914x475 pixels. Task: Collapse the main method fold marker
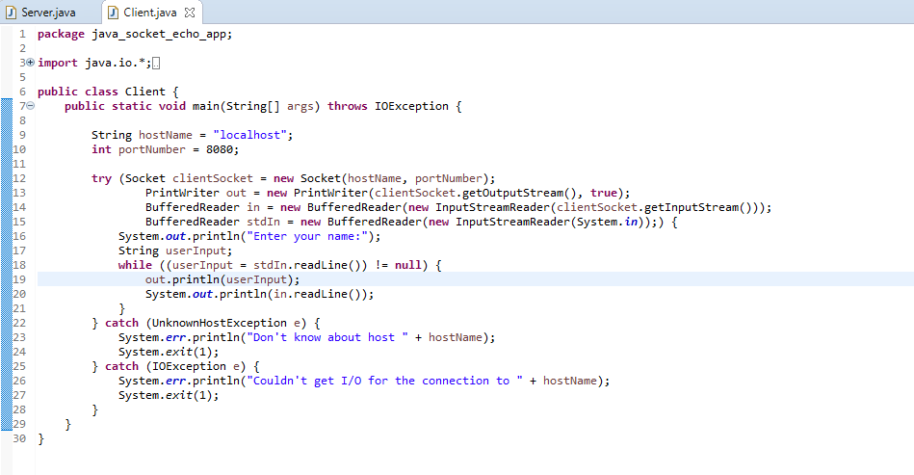(x=30, y=106)
